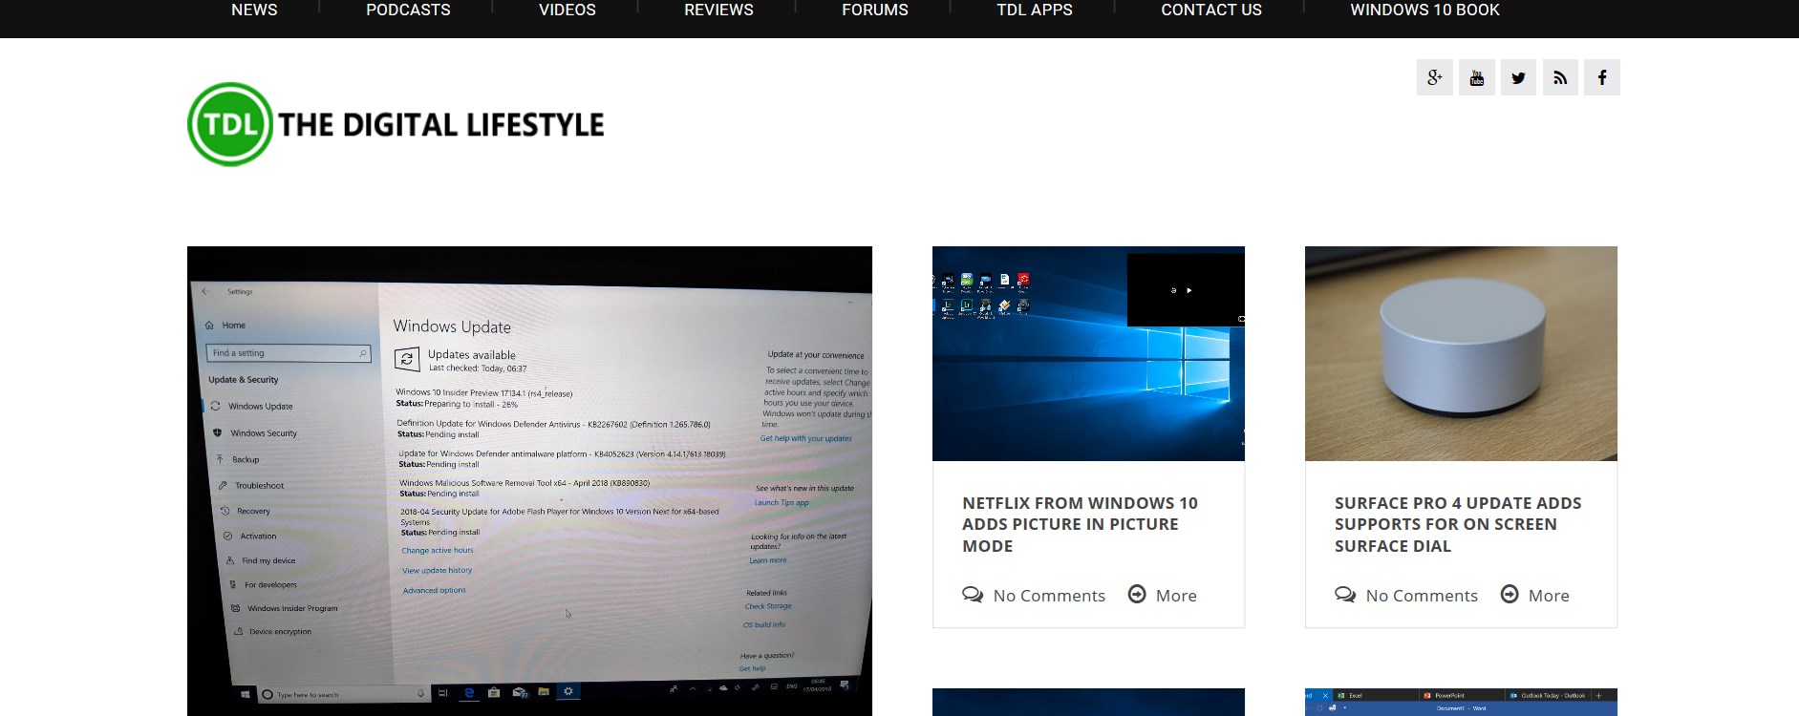Open the Windows Update featured photo
The height and width of the screenshot is (716, 1799).
529,481
